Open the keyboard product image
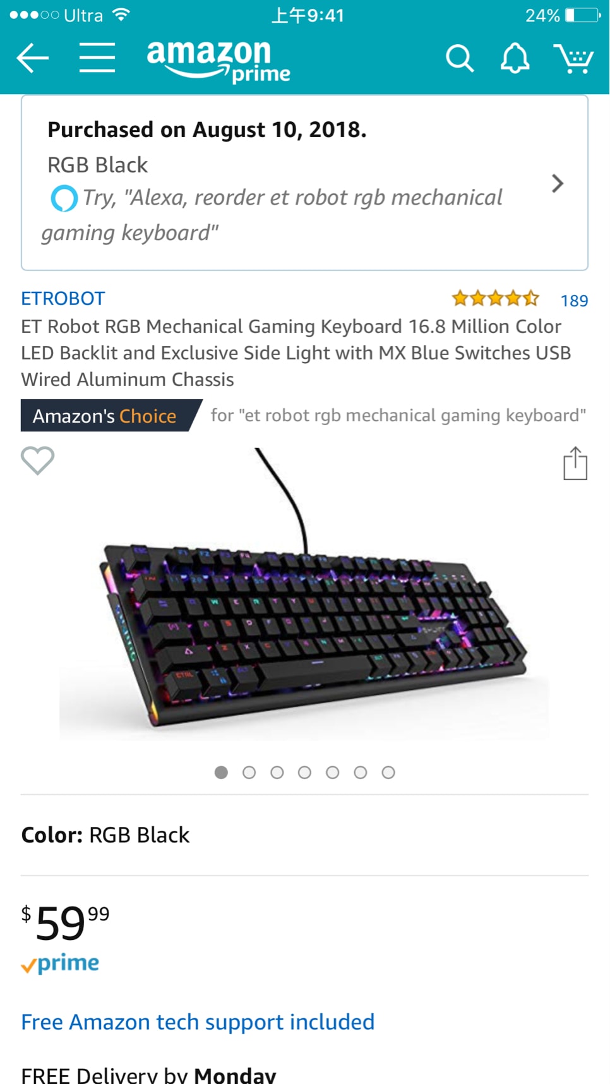 [x=304, y=594]
